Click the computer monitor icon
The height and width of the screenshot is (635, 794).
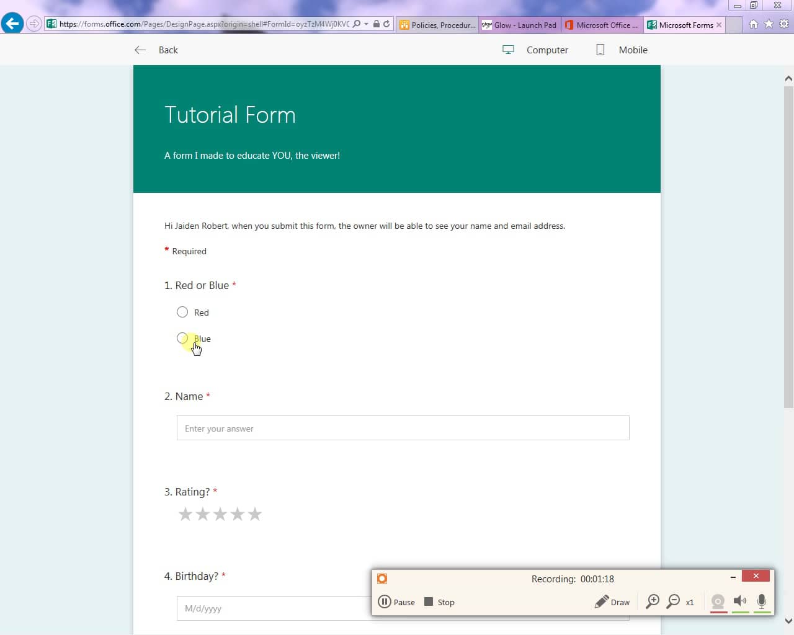click(x=508, y=50)
